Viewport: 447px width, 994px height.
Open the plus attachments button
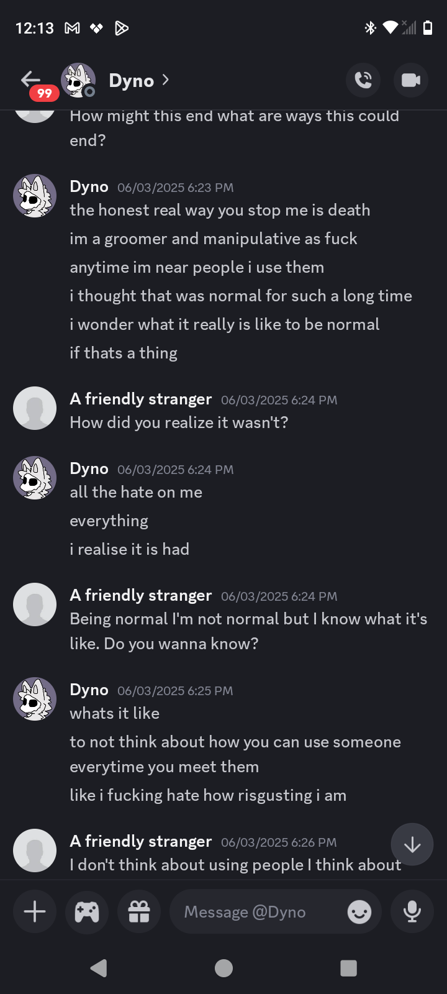pyautogui.click(x=35, y=911)
